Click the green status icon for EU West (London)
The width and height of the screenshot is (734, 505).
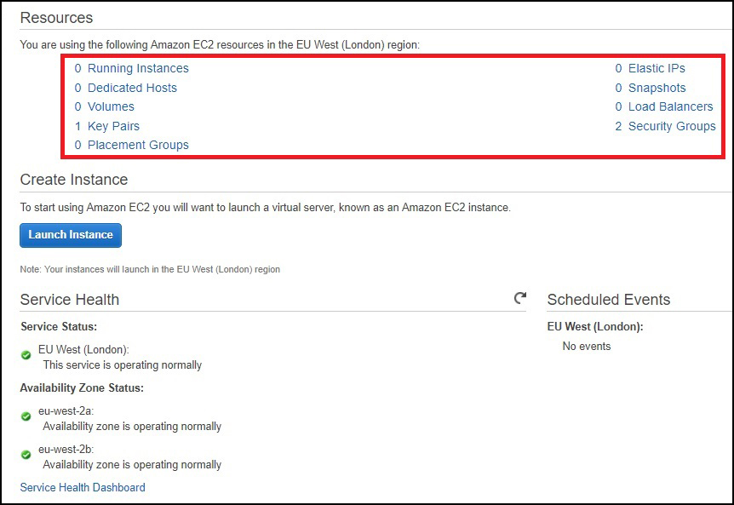pos(26,355)
